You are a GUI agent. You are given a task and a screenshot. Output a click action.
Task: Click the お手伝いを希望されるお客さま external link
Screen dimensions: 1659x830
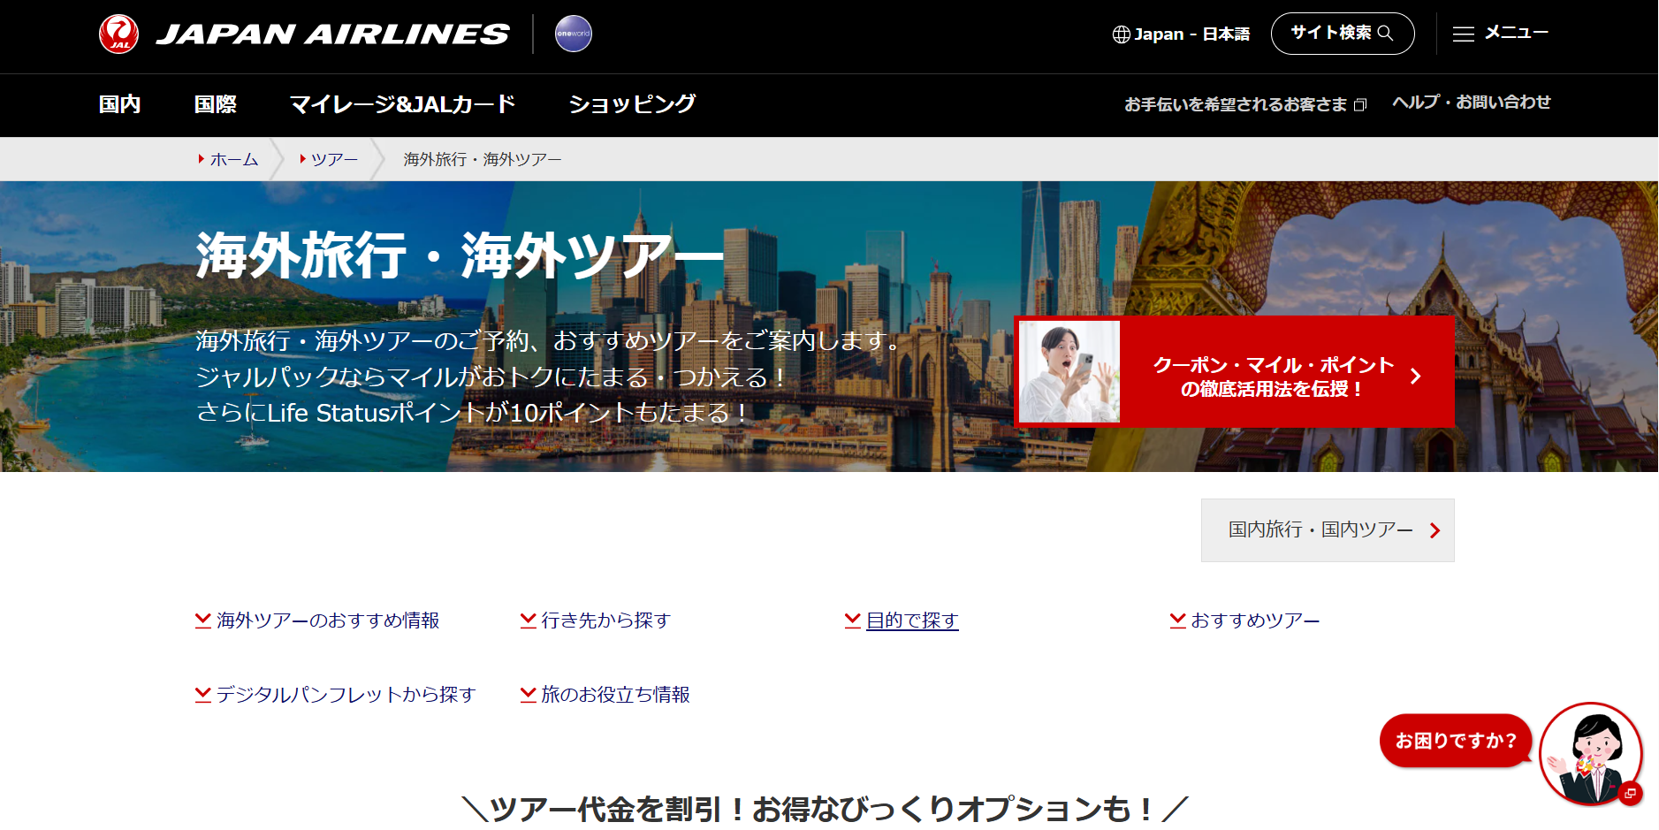(1244, 104)
